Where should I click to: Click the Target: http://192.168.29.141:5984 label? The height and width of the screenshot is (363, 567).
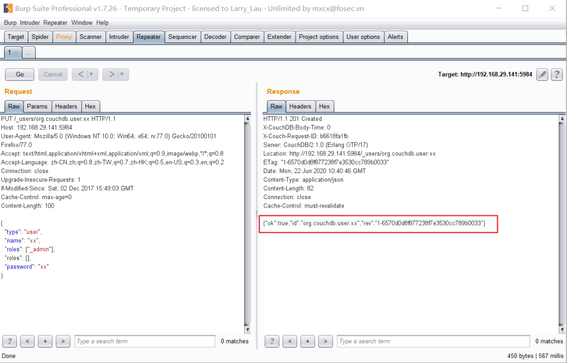tap(485, 74)
